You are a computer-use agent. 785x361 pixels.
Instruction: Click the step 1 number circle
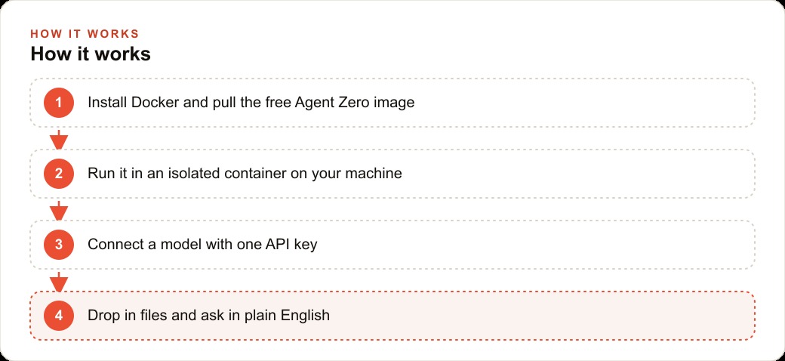click(x=59, y=103)
